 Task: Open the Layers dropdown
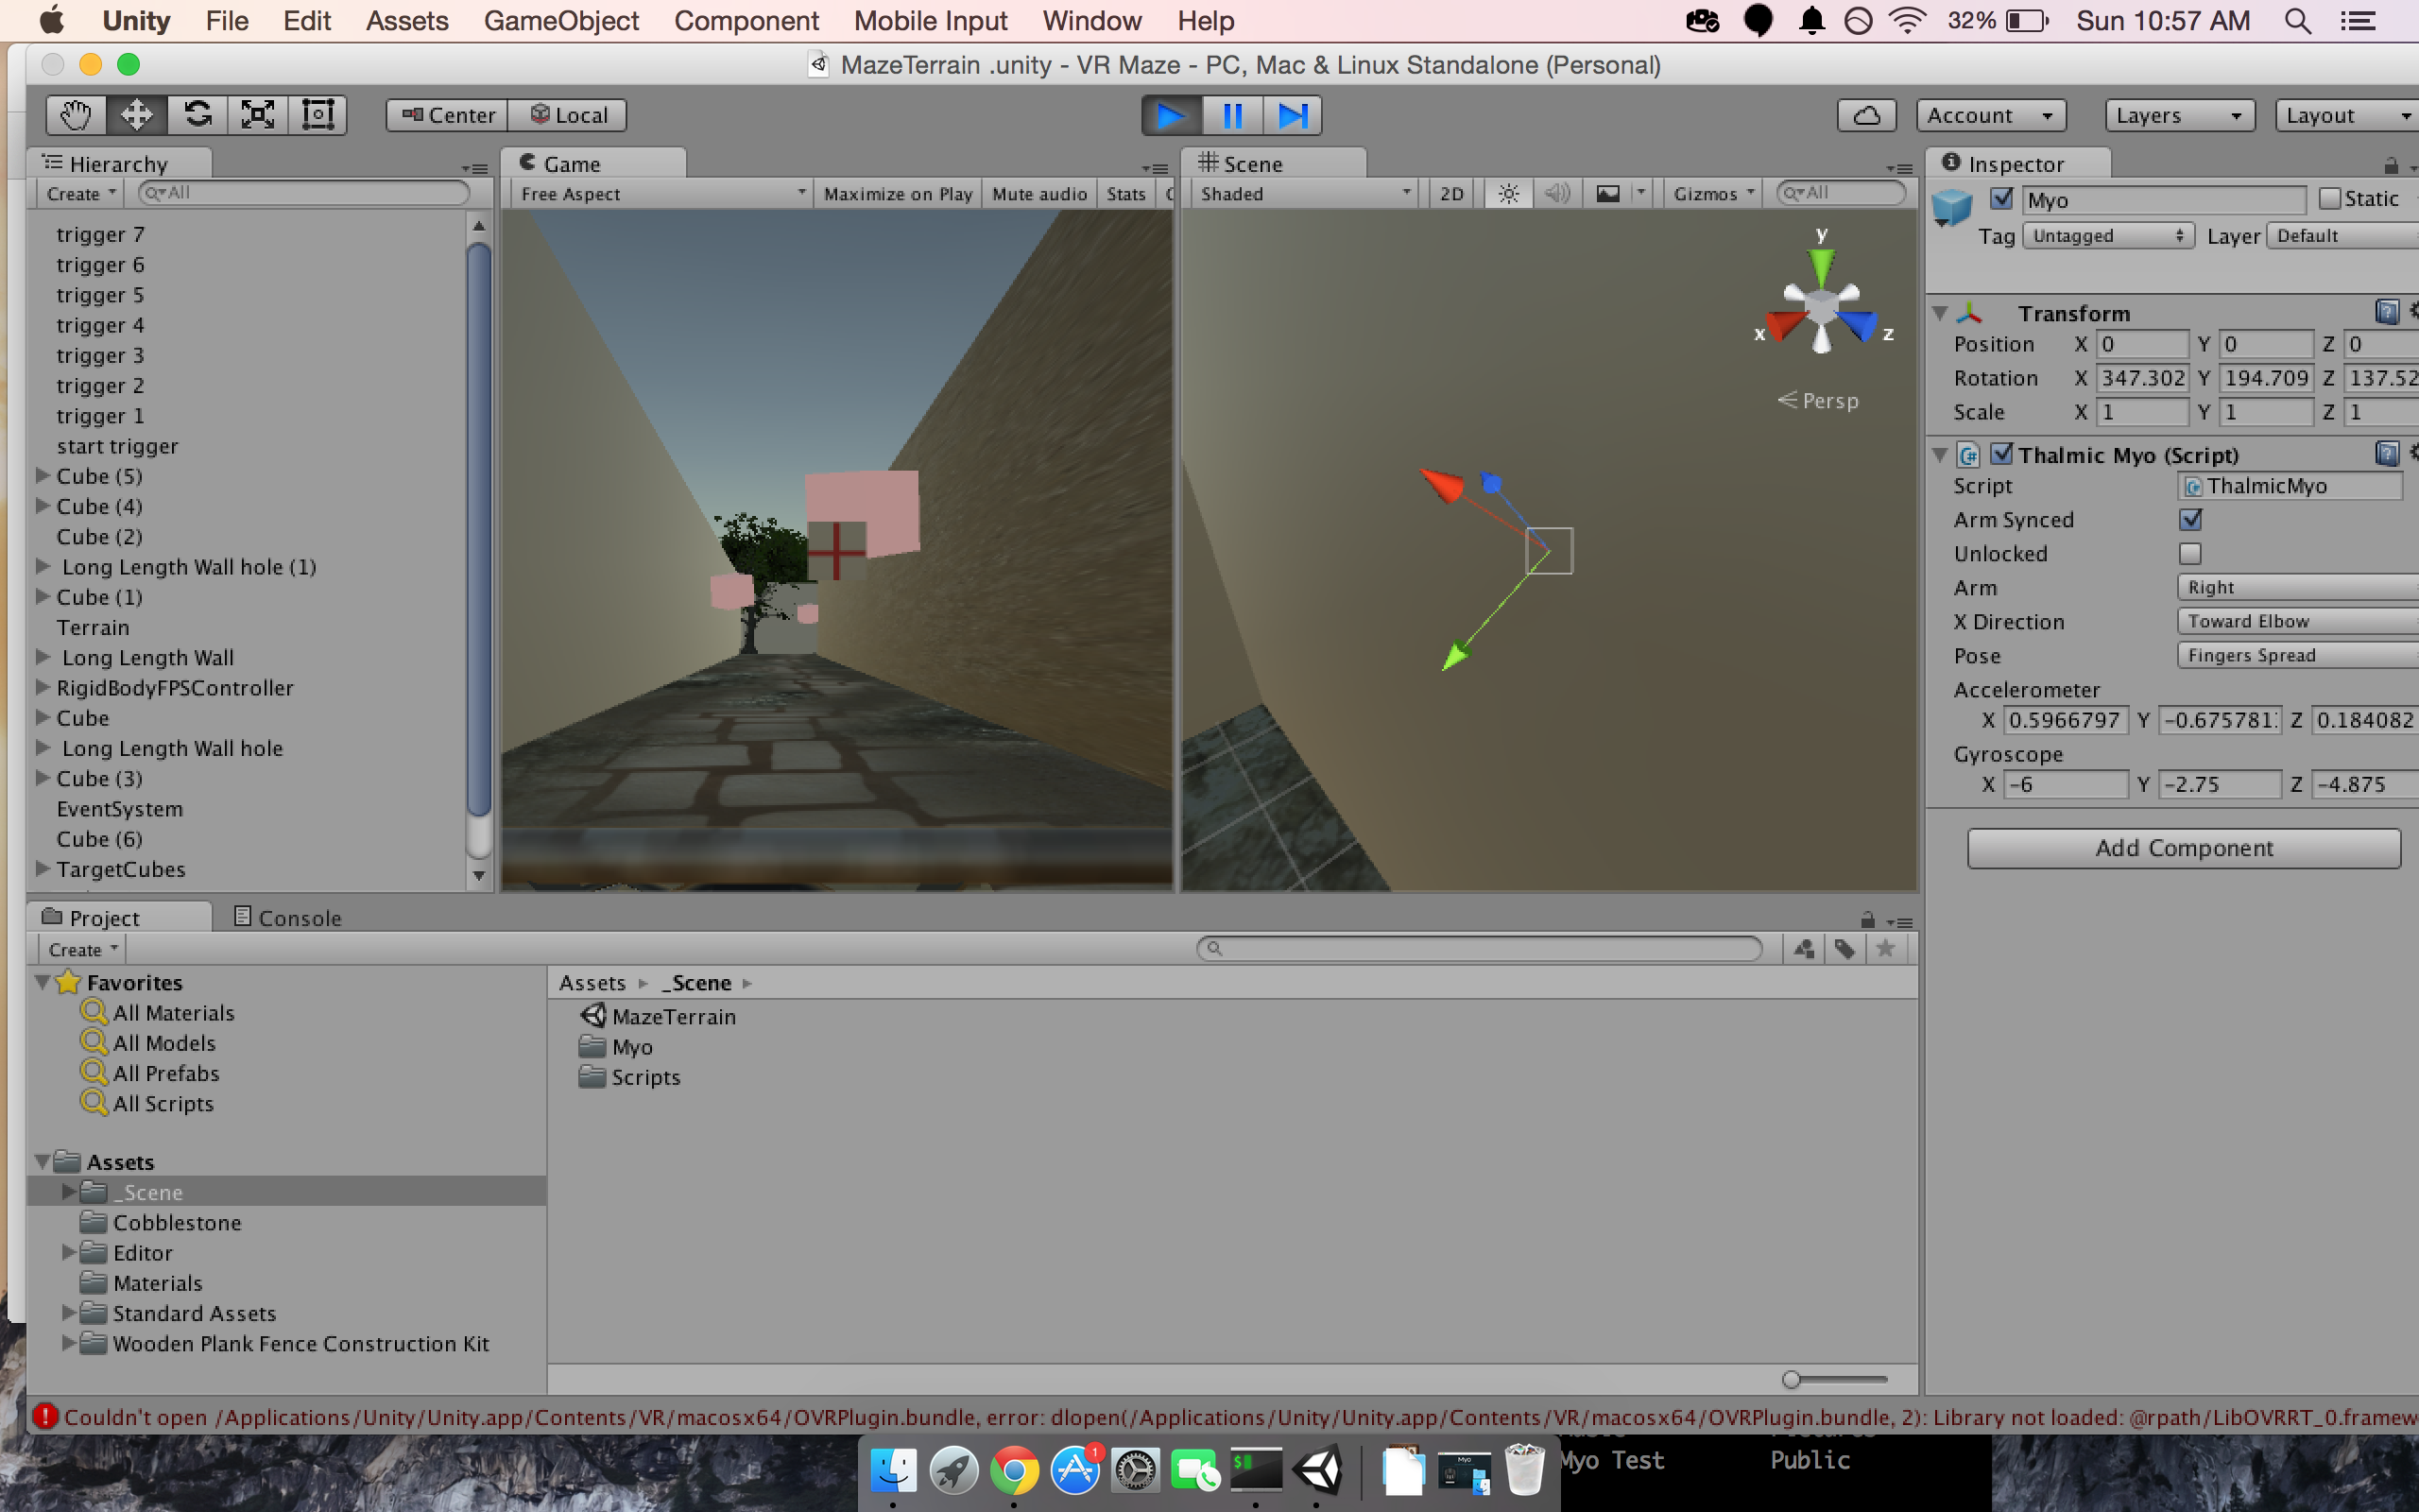[x=2179, y=115]
